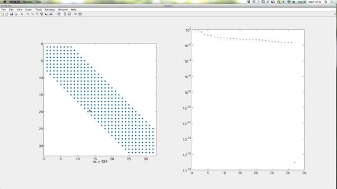Open the figure's View menu
This screenshot has width=337, height=189.
pos(19,9)
